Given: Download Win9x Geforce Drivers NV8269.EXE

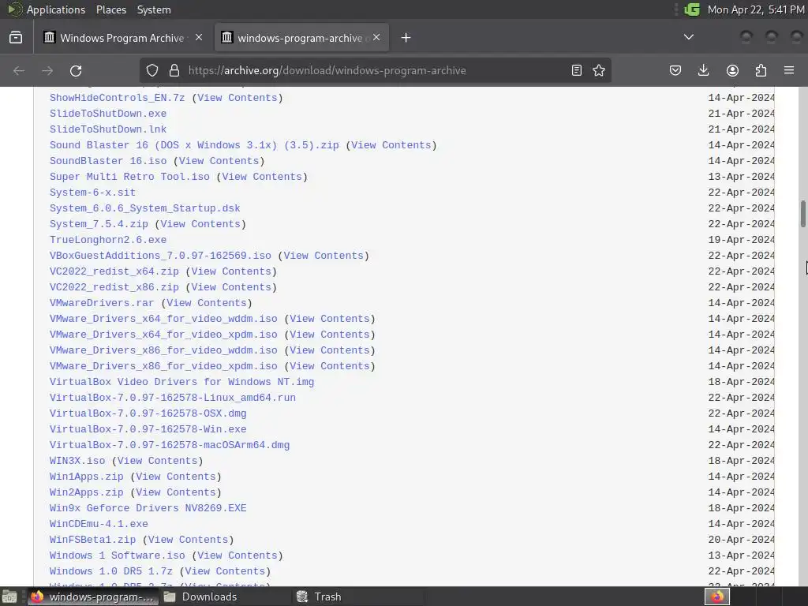Looking at the screenshot, I should click(x=148, y=508).
